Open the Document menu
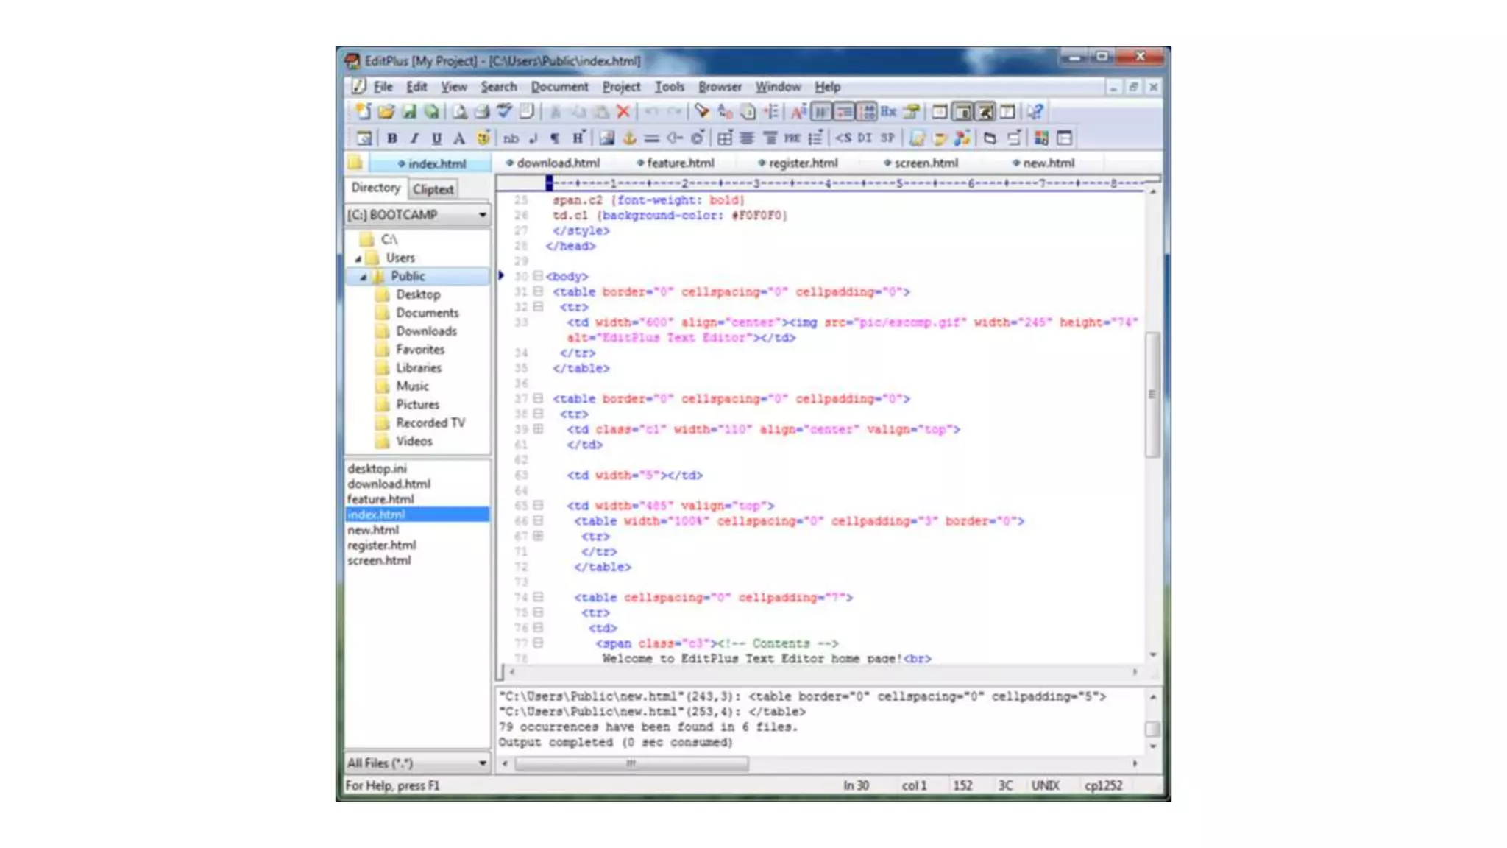Viewport: 1507px width, 848px height. (559, 87)
